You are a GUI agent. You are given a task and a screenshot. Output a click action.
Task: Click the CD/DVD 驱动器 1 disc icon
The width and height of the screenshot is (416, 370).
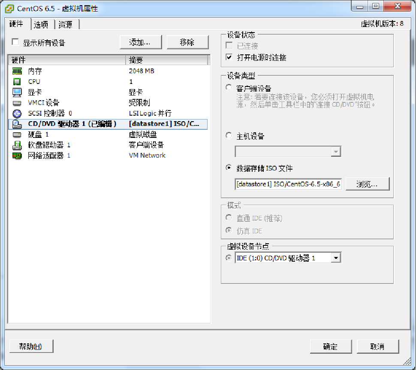point(17,124)
